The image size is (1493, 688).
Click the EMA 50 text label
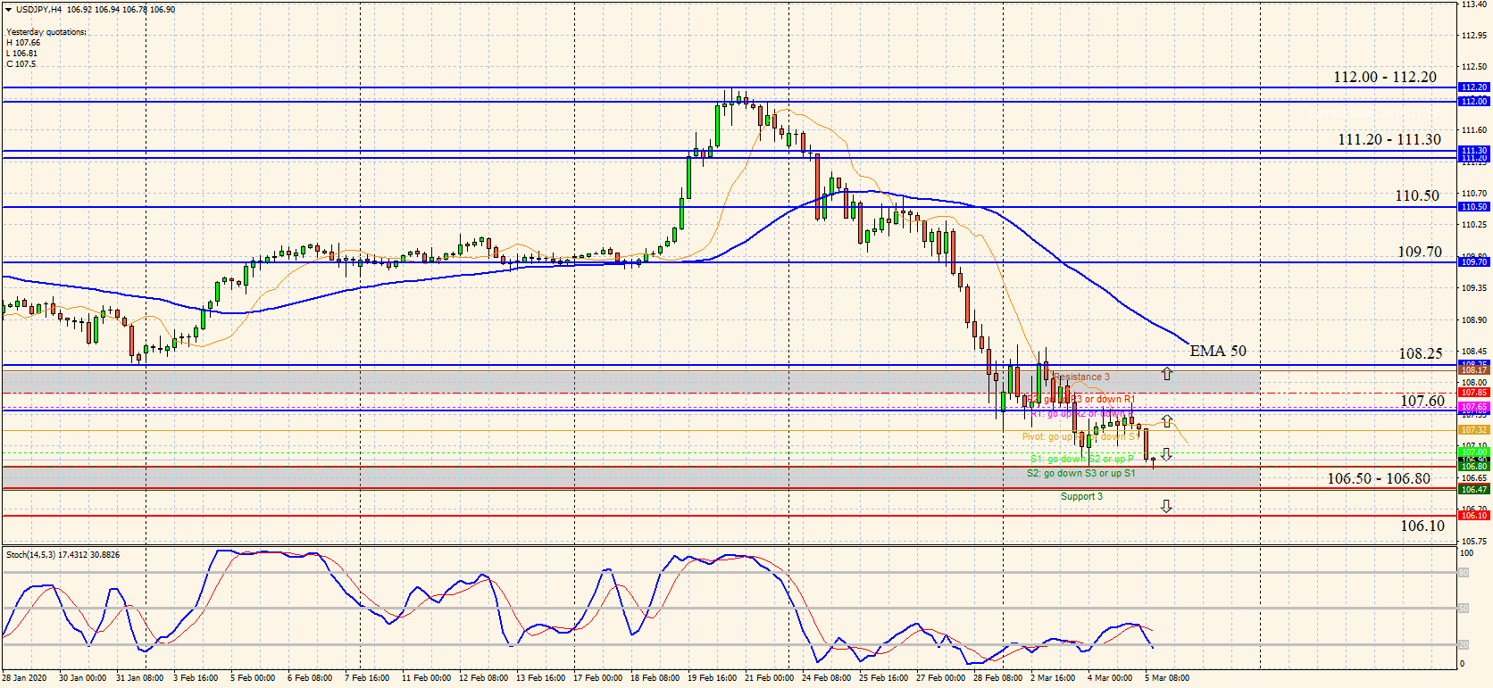pos(1217,351)
